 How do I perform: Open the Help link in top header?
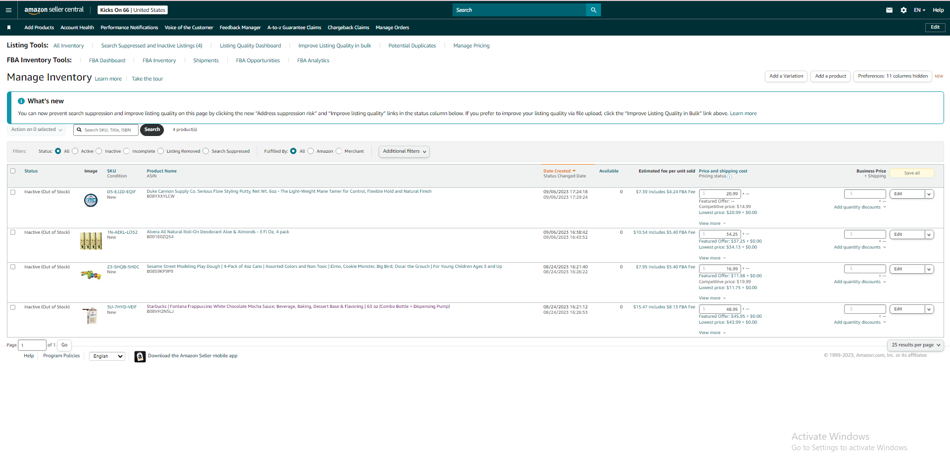(938, 10)
